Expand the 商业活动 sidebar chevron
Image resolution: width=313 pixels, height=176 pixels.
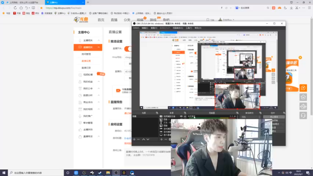[x=99, y=102]
